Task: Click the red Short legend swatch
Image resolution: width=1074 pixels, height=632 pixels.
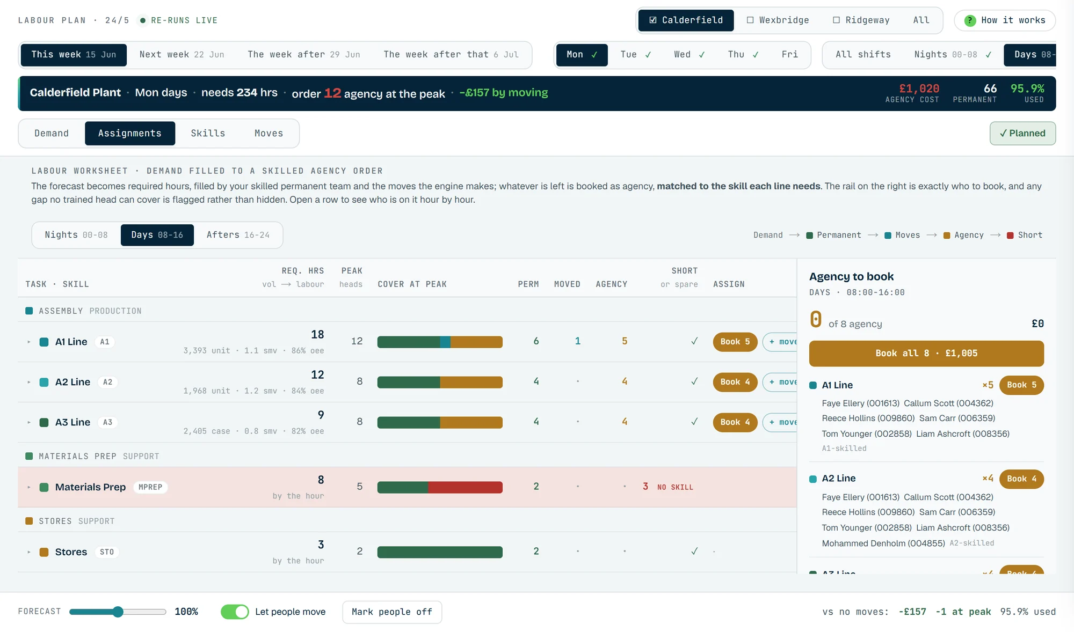Action: (1010, 236)
